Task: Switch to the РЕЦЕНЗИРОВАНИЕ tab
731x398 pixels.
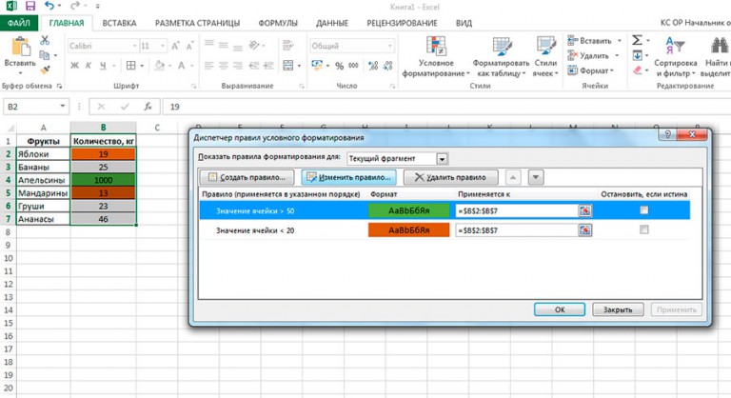Action: click(402, 23)
